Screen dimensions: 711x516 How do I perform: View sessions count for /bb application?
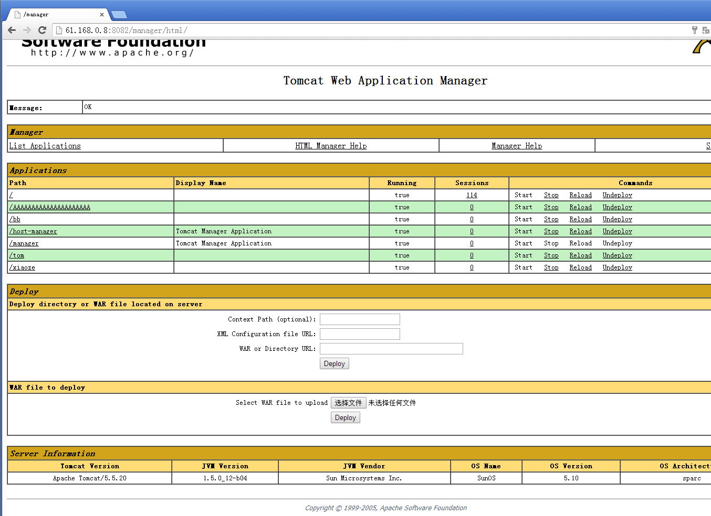(472, 219)
